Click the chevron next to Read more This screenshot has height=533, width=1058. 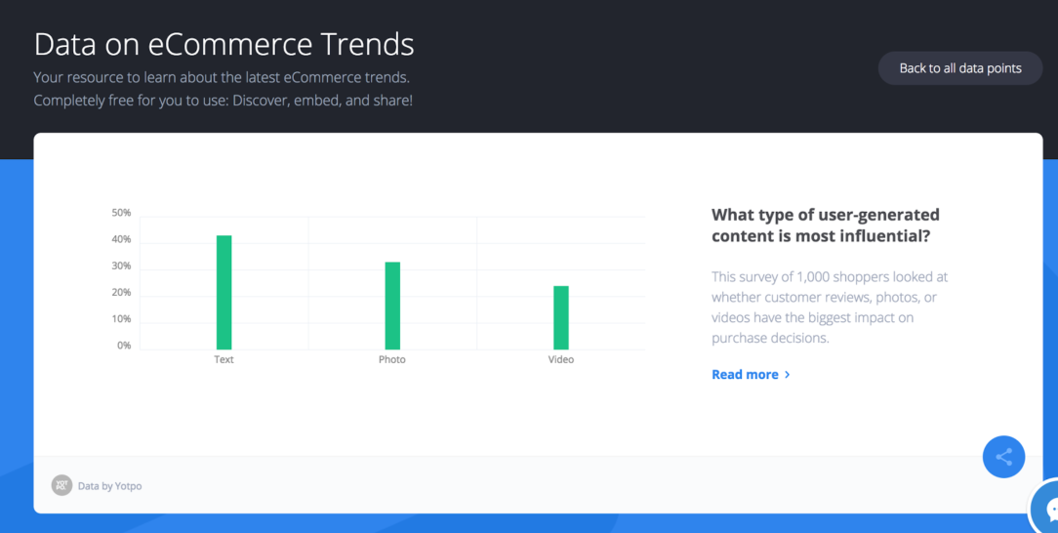(x=788, y=375)
